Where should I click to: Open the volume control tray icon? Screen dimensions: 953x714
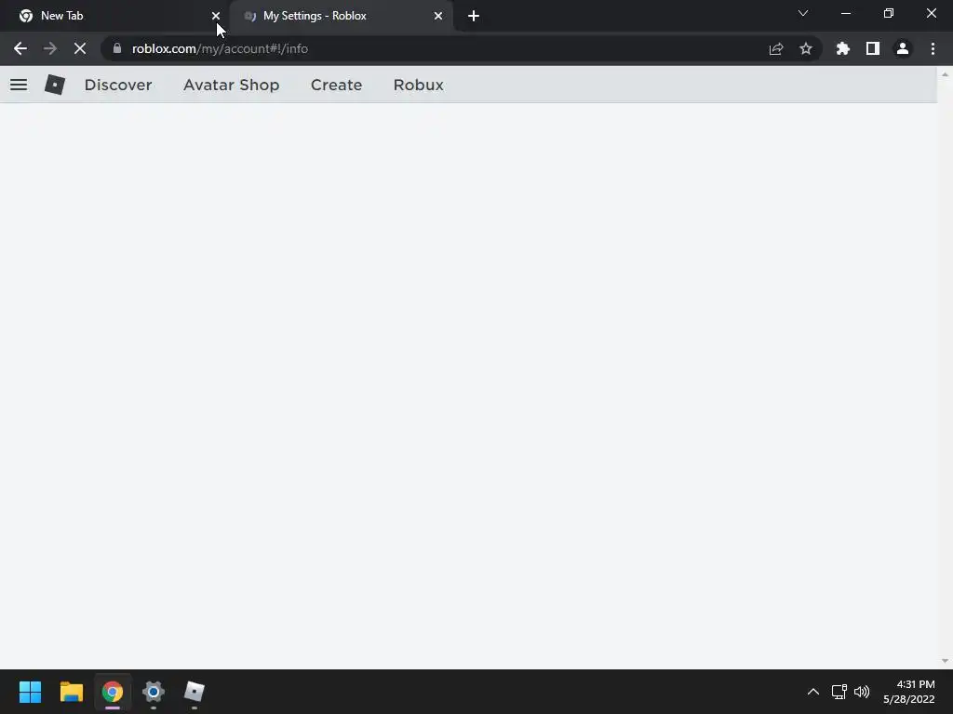(x=862, y=692)
